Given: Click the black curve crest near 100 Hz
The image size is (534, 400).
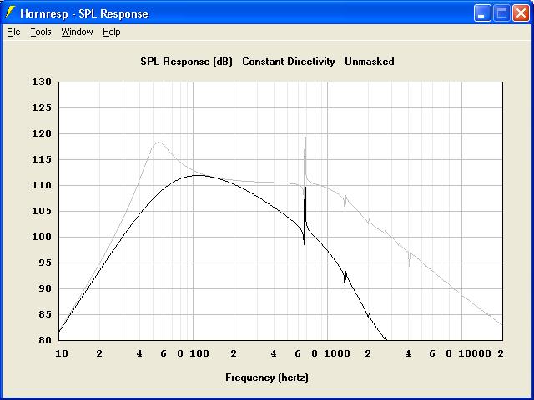Looking at the screenshot, I should pos(198,175).
